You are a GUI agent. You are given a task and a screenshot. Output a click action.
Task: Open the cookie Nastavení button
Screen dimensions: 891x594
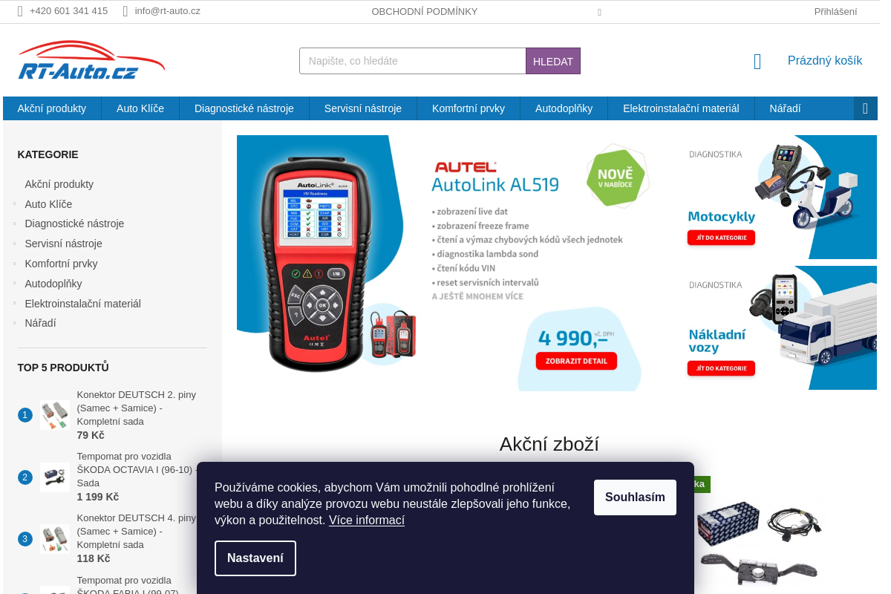(x=255, y=558)
